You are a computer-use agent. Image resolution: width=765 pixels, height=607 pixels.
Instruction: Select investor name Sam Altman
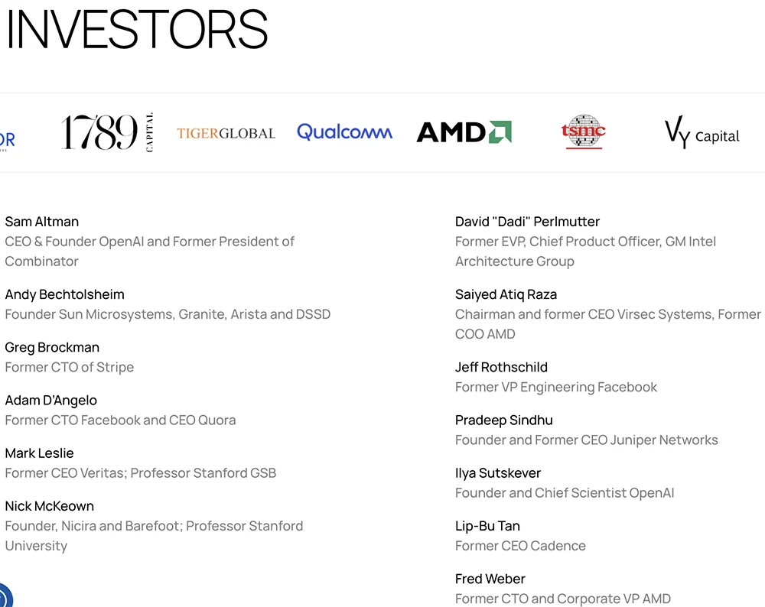(42, 222)
